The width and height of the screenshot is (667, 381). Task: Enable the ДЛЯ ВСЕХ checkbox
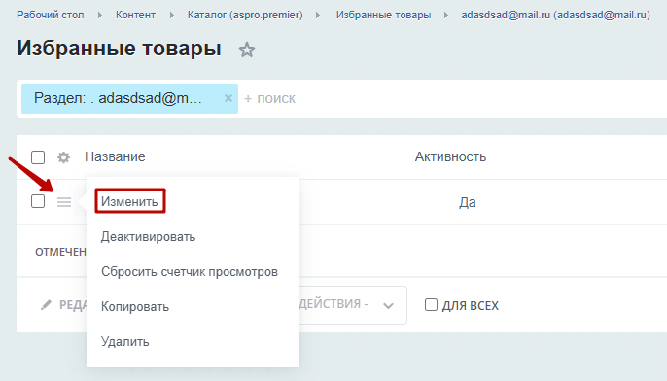tap(431, 305)
